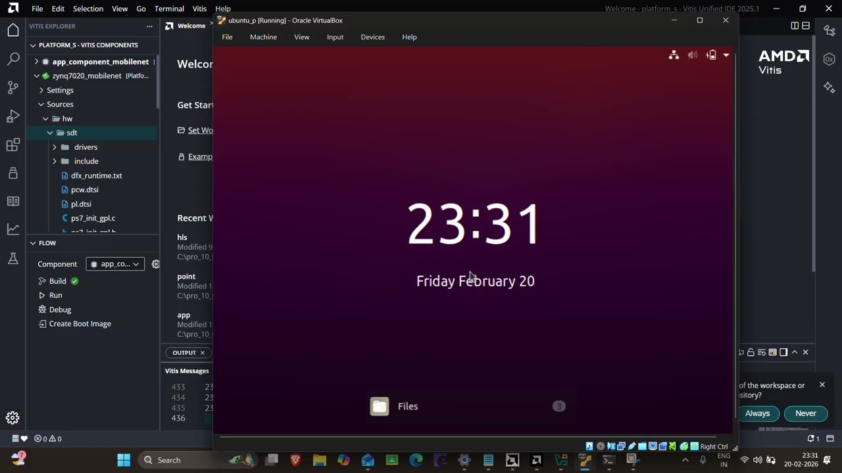Screen dimensions: 842x473
Task: Expand the app_component_mobilenet tree node
Action: click(x=36, y=62)
